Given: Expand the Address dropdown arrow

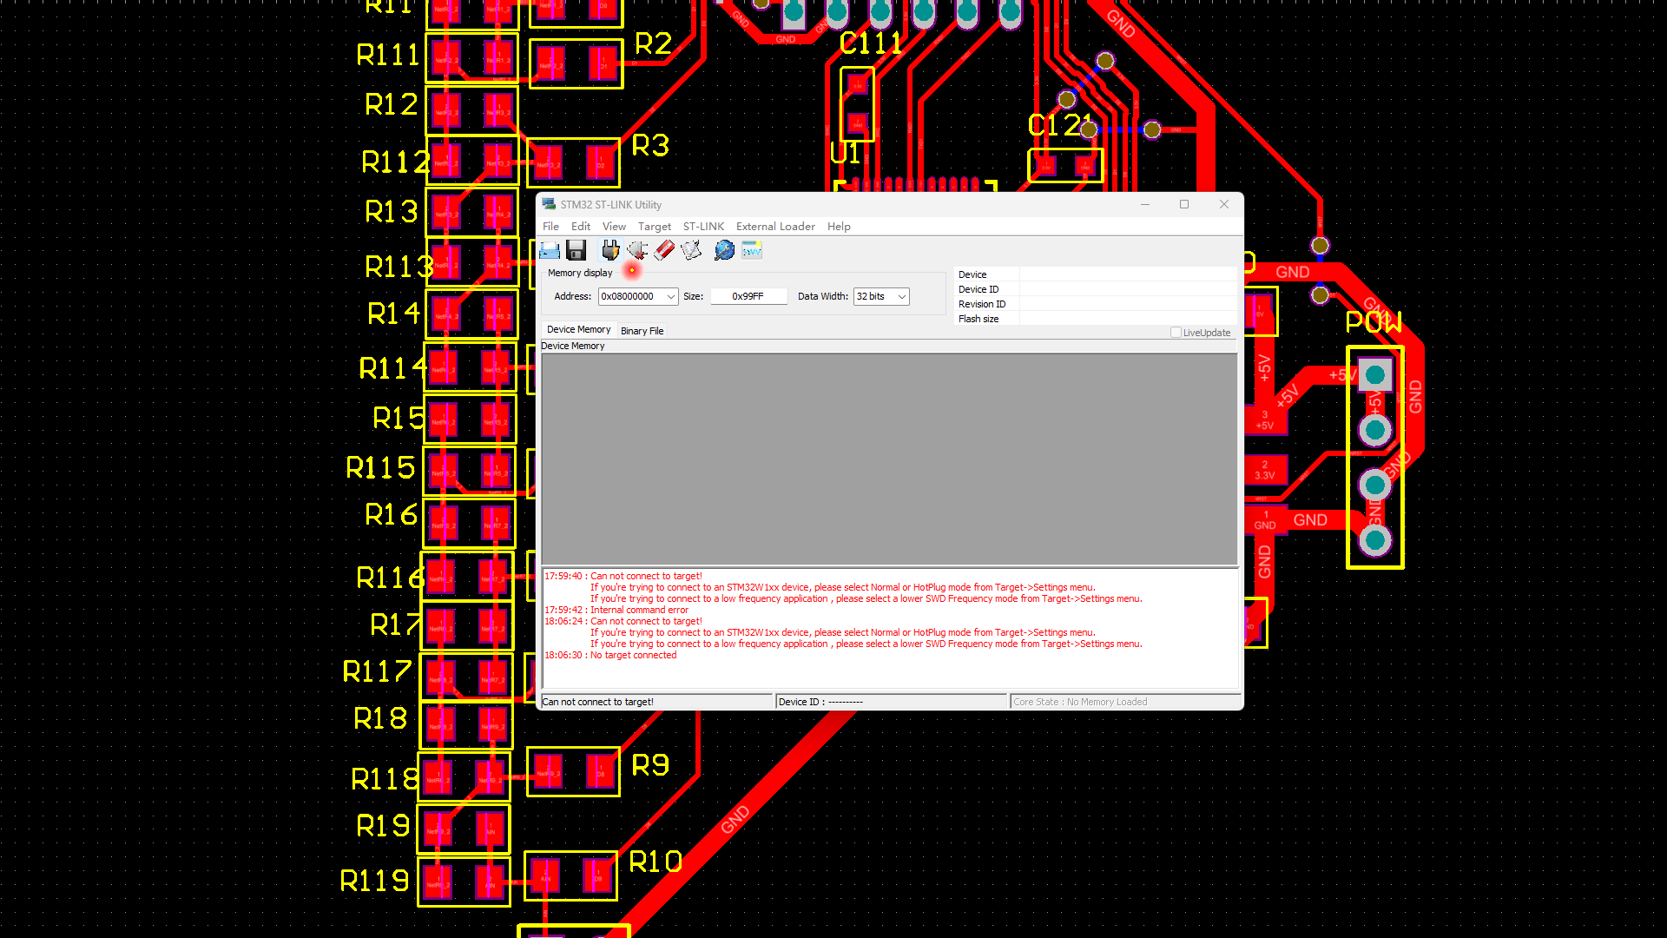Looking at the screenshot, I should click(x=671, y=297).
